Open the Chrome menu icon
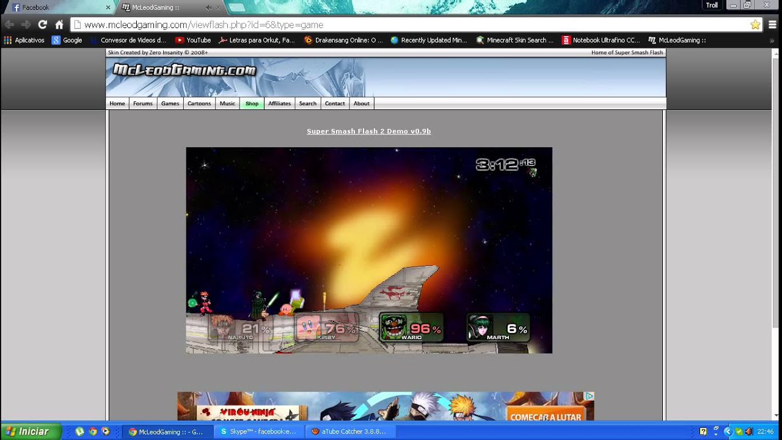The width and height of the screenshot is (782, 440). (772, 24)
